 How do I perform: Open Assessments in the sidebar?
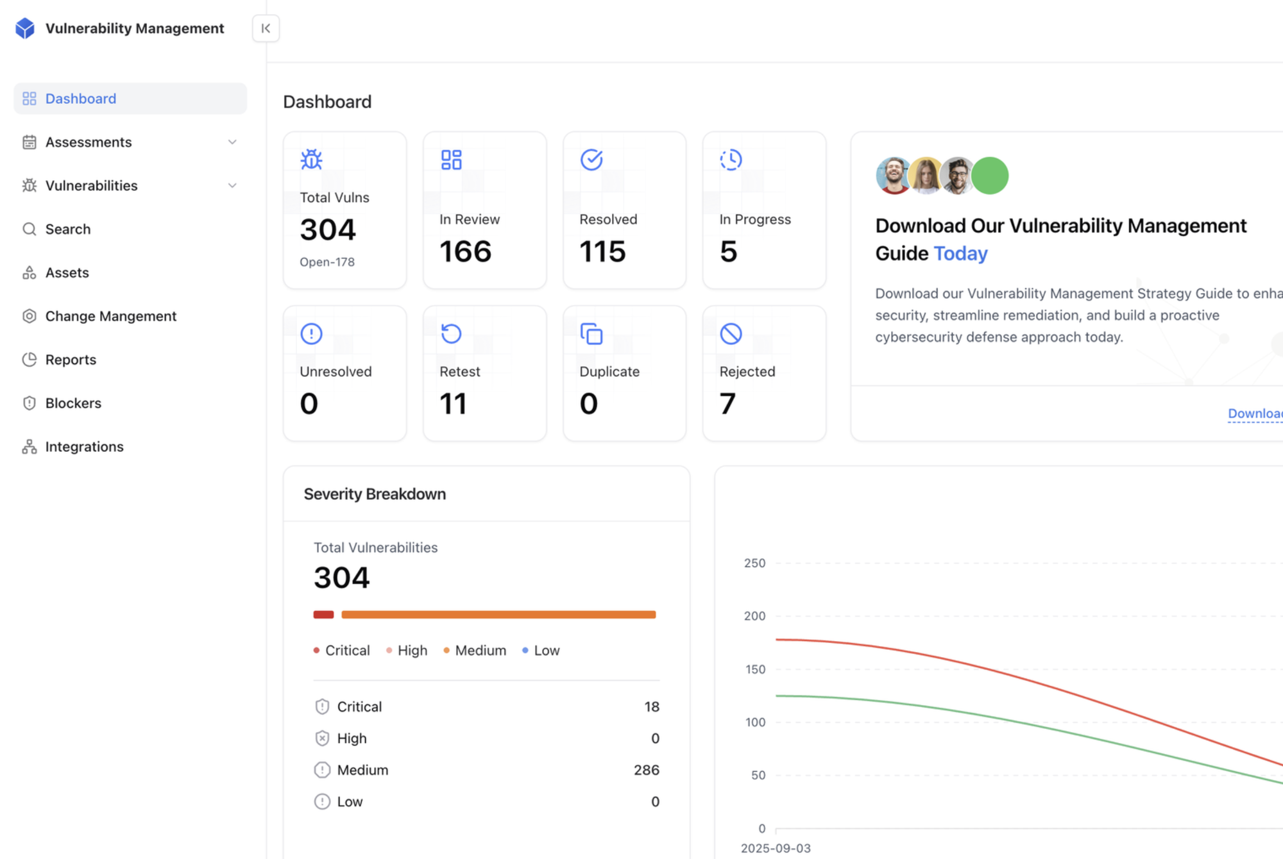tap(130, 142)
